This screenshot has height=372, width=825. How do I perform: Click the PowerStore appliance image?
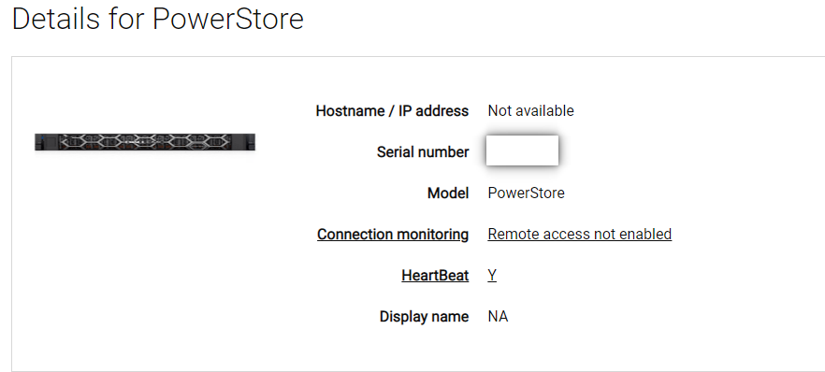tap(145, 142)
